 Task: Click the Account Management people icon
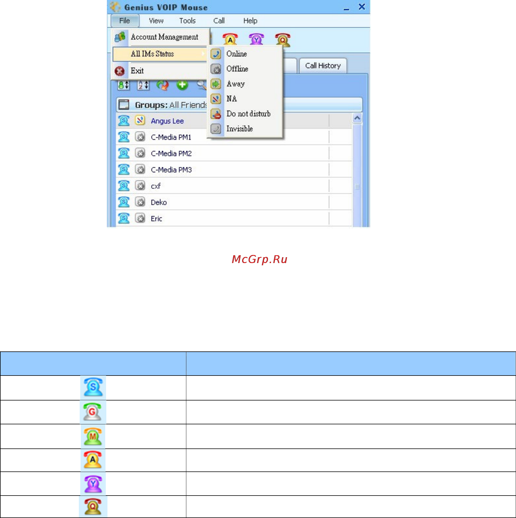120,37
